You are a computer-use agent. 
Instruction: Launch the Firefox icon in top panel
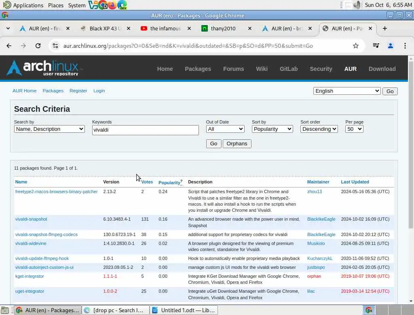pyautogui.click(x=112, y=5)
